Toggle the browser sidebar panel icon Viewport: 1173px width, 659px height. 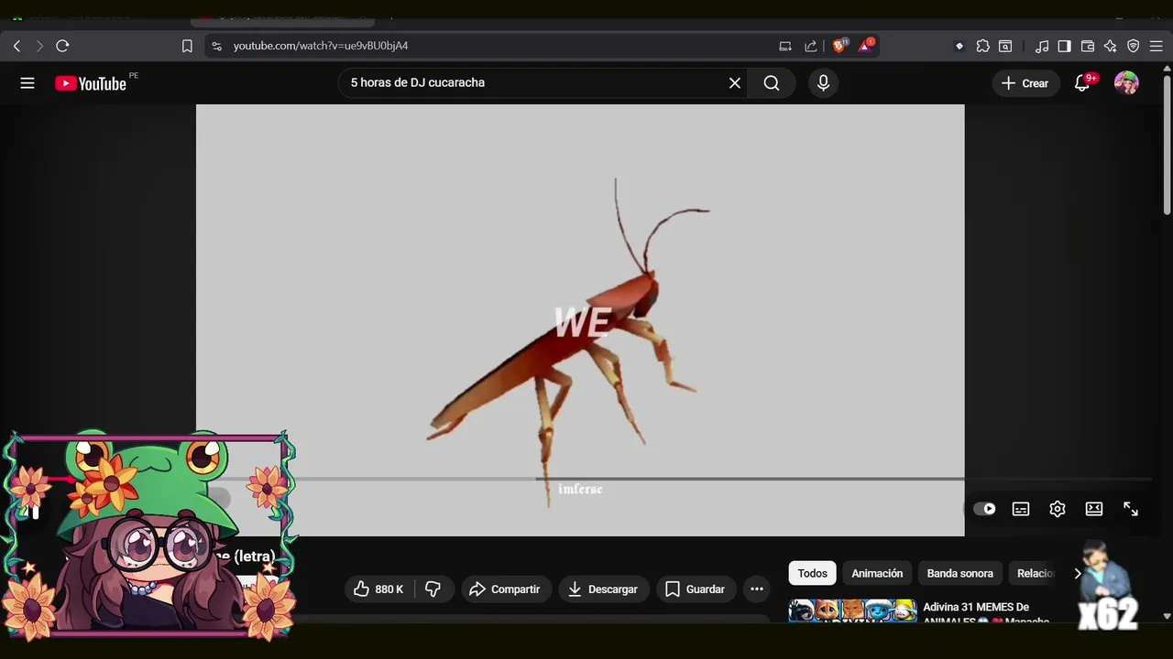(1064, 46)
